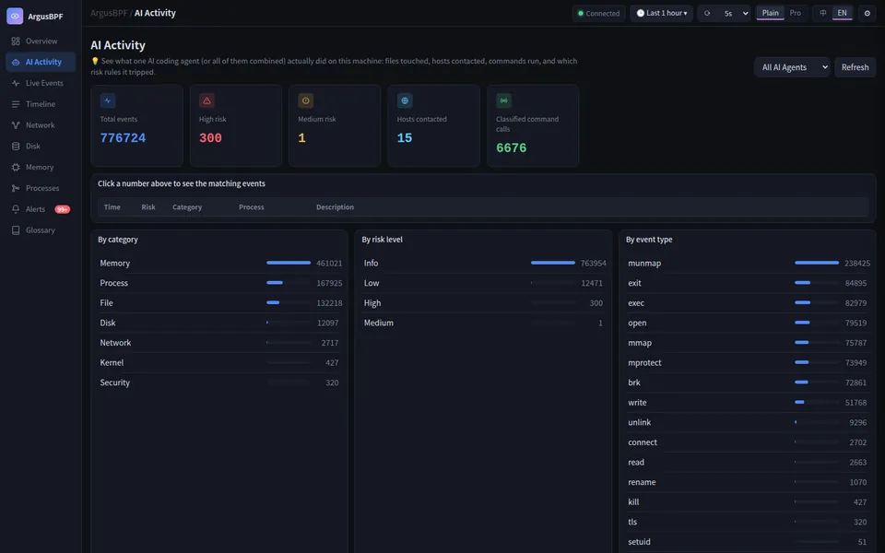Click the Classified command calls broadcast icon
This screenshot has height=553, width=885.
pyautogui.click(x=503, y=100)
